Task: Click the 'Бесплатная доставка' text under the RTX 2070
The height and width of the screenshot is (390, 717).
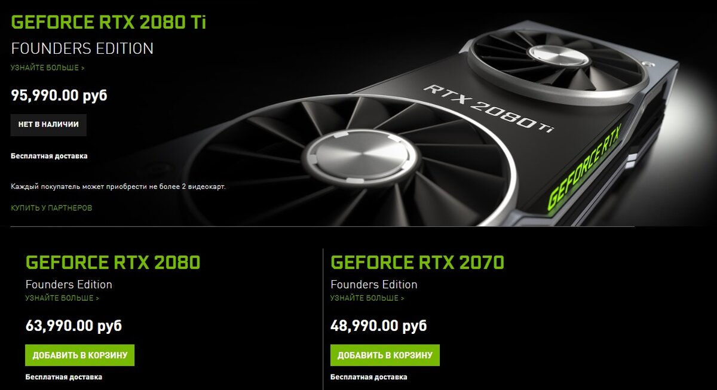Action: click(369, 377)
